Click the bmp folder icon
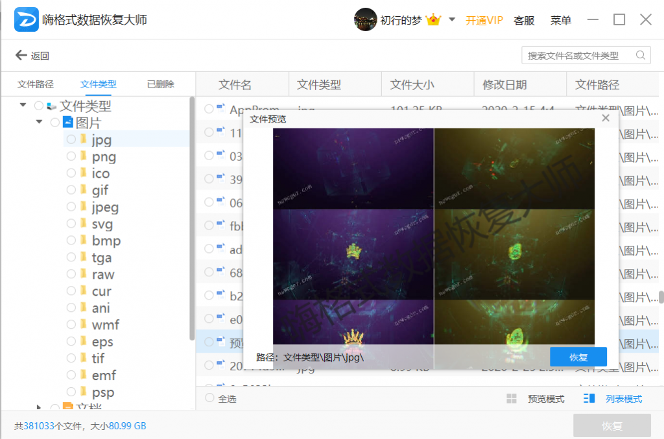This screenshot has width=664, height=439. pos(84,240)
